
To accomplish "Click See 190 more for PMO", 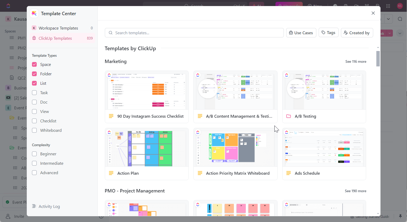I will tap(355, 191).
